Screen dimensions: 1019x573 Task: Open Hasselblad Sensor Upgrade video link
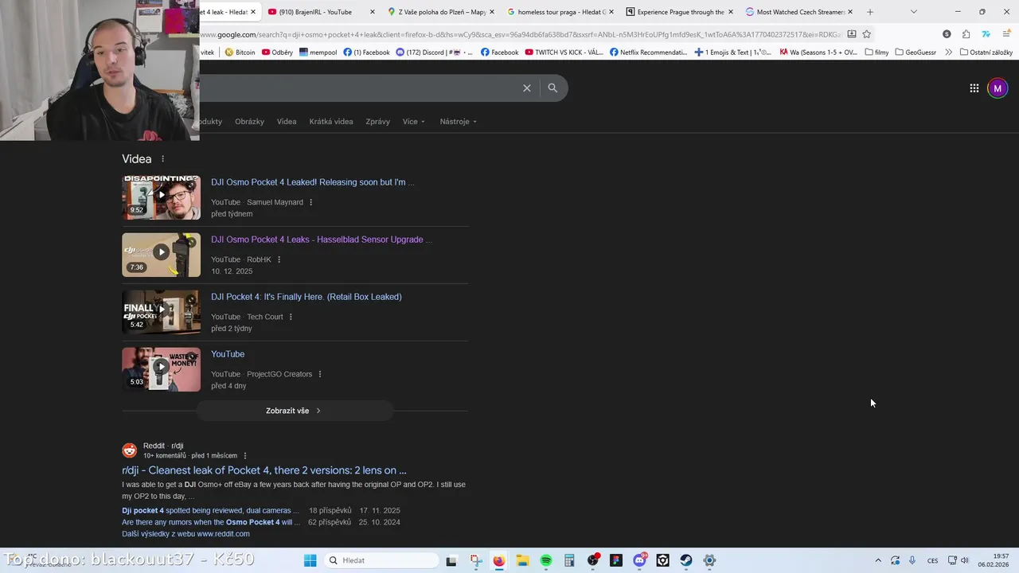point(321,240)
